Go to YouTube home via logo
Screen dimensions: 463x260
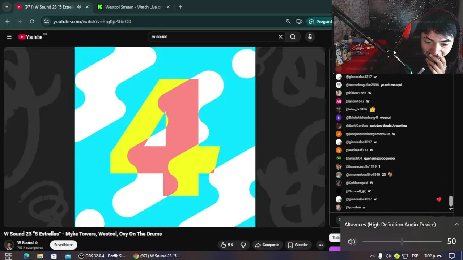[x=30, y=36]
